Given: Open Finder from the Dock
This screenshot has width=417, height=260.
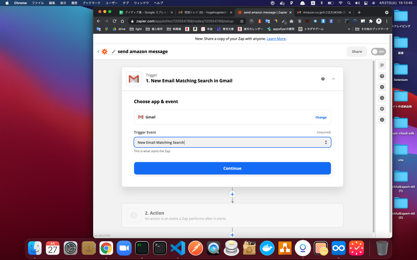Looking at the screenshot, I should click(35, 249).
